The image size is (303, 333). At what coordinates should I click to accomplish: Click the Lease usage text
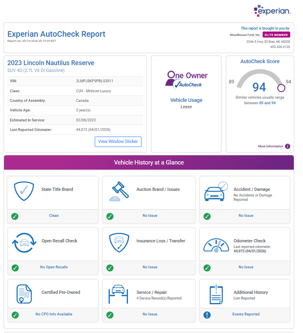click(186, 107)
